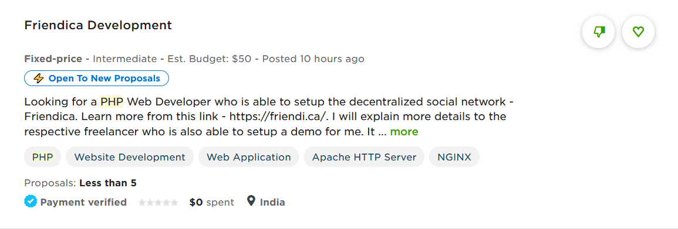678x229 pixels.
Task: Open the Friendica Development job title
Action: click(98, 25)
